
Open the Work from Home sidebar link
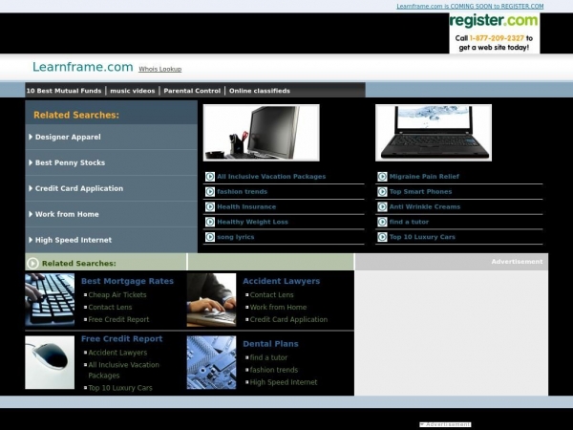tap(67, 214)
